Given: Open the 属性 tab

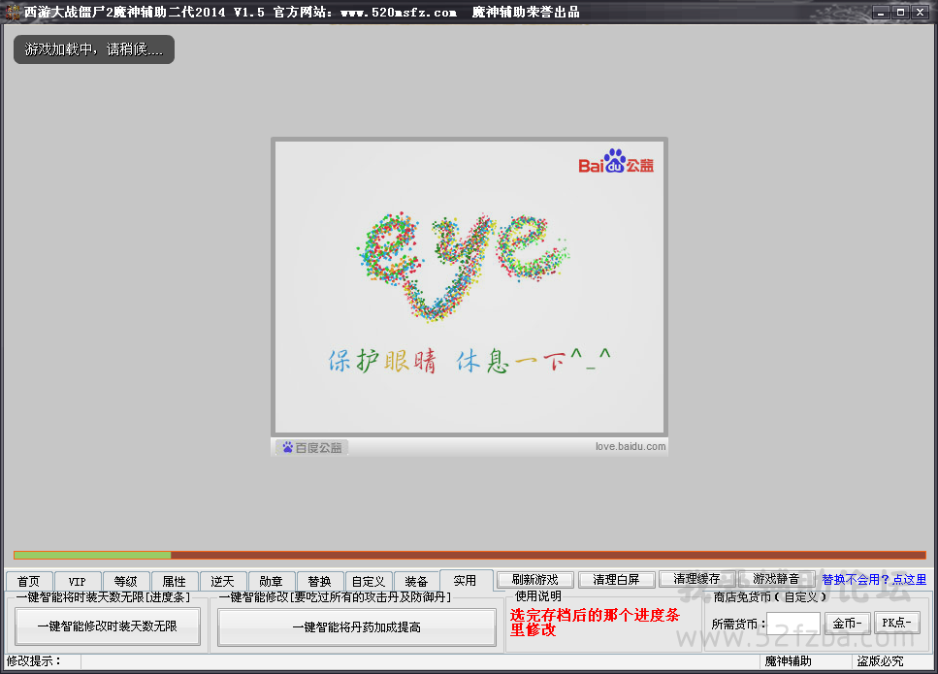Looking at the screenshot, I should (175, 581).
